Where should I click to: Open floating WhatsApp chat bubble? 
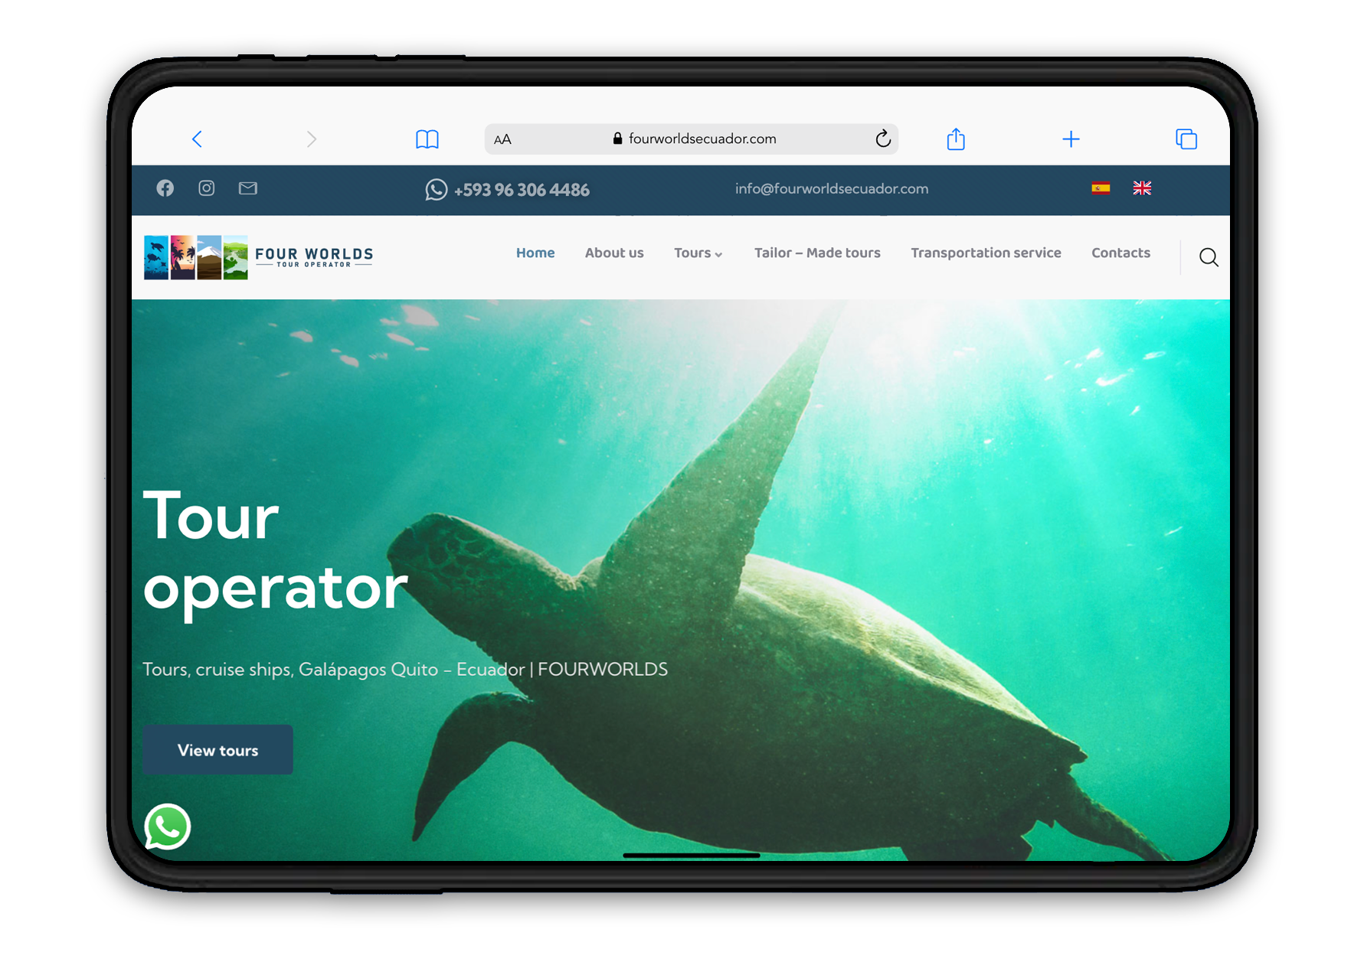click(x=168, y=827)
